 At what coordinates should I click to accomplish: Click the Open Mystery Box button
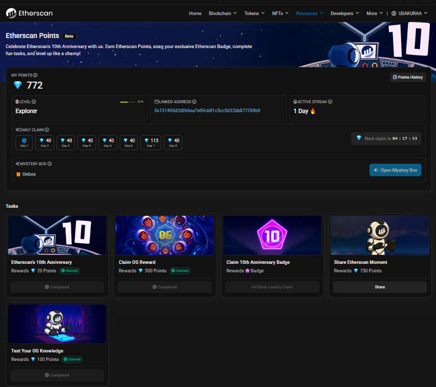pyautogui.click(x=395, y=170)
